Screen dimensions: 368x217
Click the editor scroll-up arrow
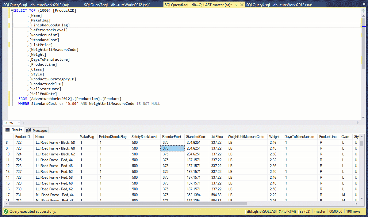363,16
